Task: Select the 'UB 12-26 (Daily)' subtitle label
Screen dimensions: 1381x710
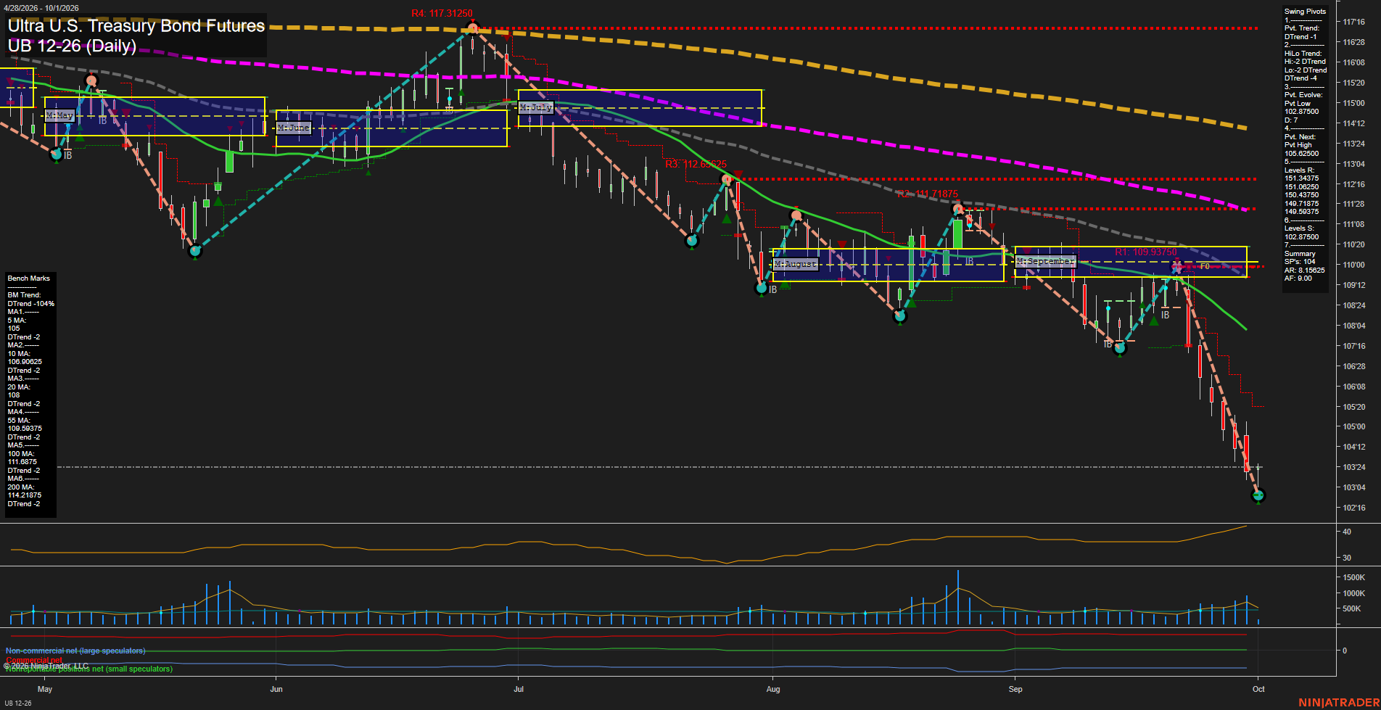Action: [x=72, y=46]
